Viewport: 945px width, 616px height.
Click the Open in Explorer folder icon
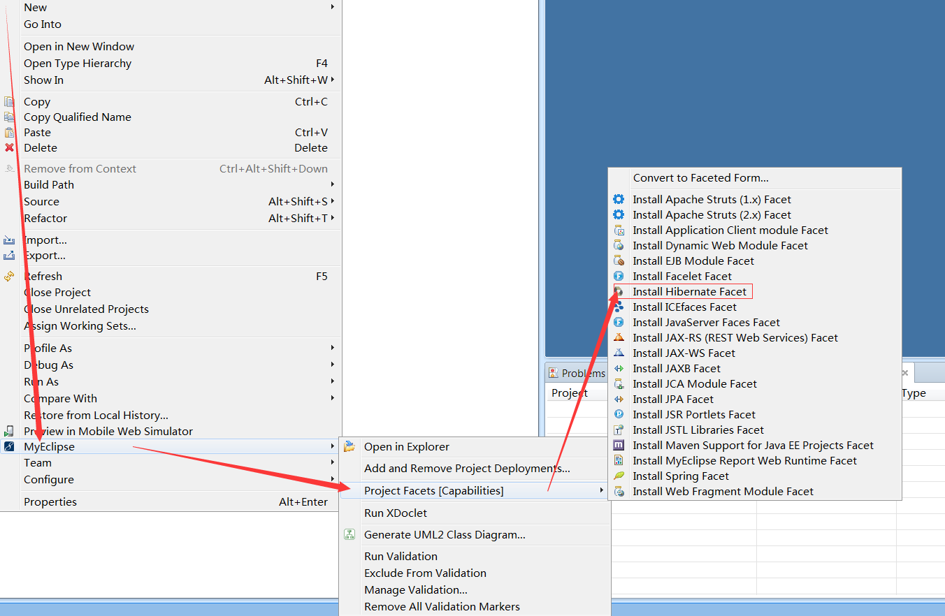[349, 446]
